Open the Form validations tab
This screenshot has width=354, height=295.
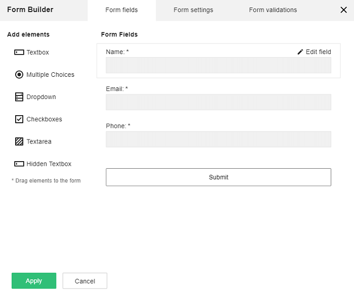point(273,10)
